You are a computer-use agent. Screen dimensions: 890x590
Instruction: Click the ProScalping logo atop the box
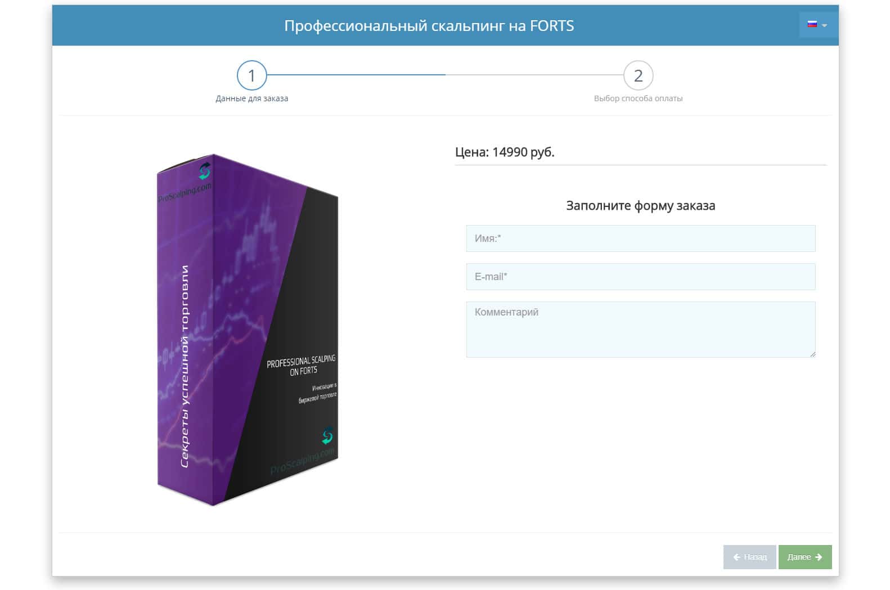pos(205,170)
